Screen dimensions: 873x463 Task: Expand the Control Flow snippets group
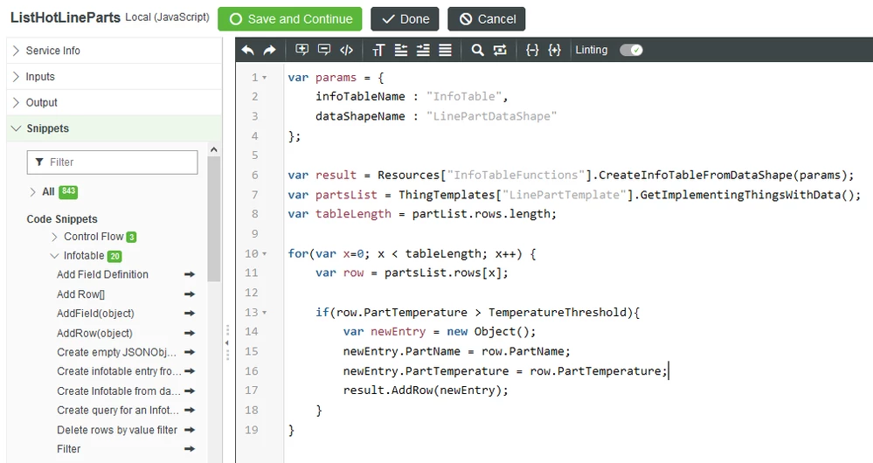[54, 237]
